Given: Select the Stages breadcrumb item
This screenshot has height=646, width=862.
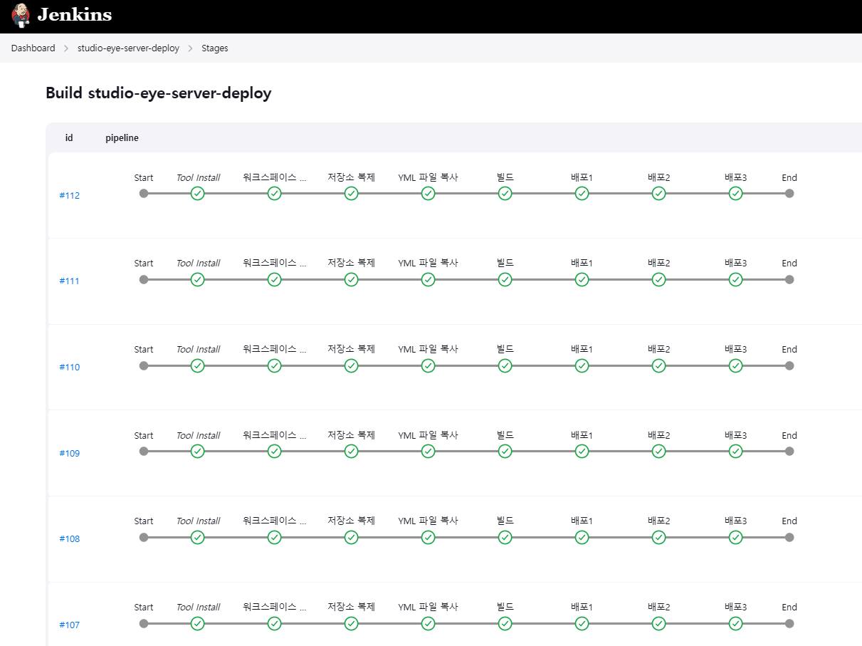Looking at the screenshot, I should pos(215,48).
